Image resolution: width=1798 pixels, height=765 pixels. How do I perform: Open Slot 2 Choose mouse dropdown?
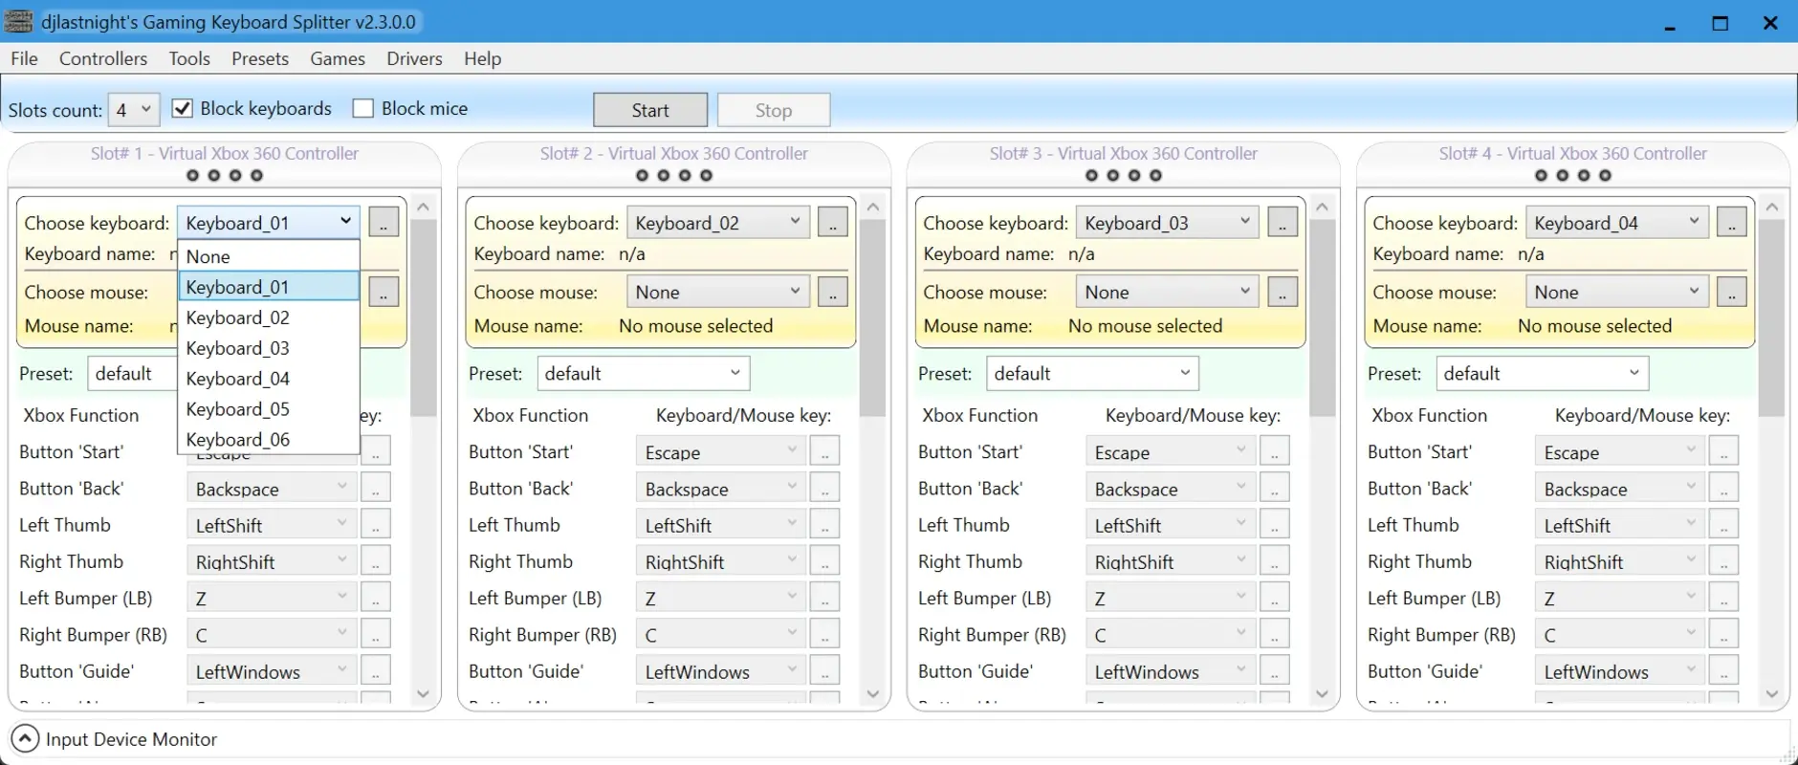(718, 292)
